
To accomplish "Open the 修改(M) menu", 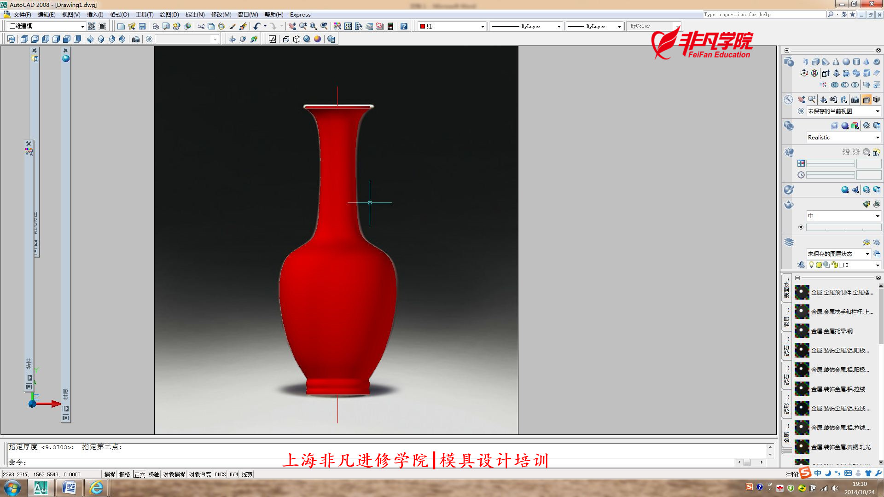I will [x=221, y=15].
